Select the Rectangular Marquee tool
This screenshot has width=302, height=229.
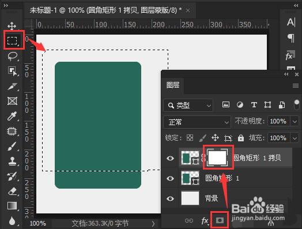coord(12,40)
